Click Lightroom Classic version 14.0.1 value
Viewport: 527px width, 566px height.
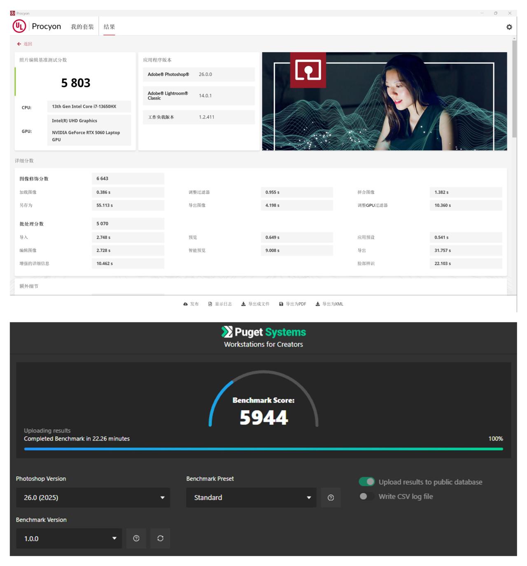click(205, 96)
